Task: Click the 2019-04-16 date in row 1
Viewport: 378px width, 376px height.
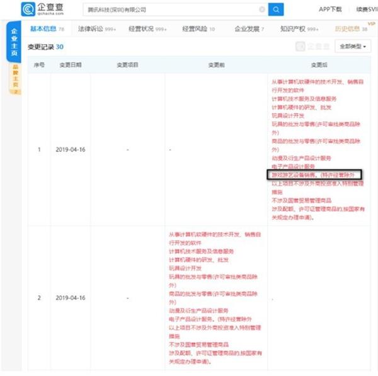Action: coord(71,150)
